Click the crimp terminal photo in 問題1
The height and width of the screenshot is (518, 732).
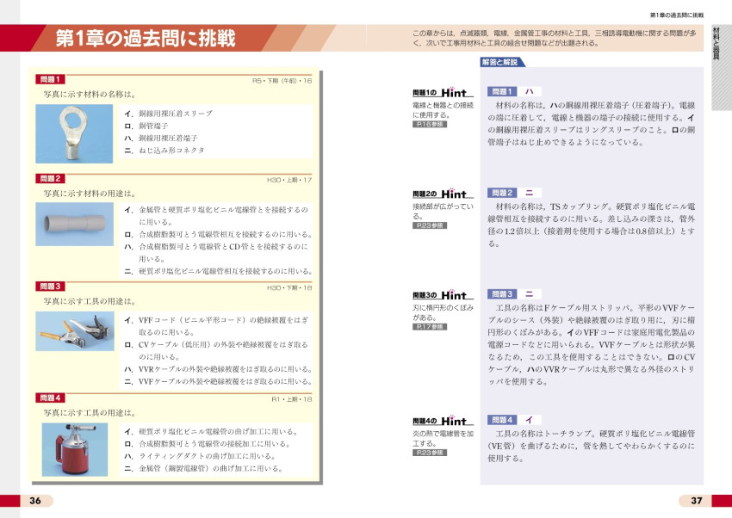pyautogui.click(x=75, y=131)
